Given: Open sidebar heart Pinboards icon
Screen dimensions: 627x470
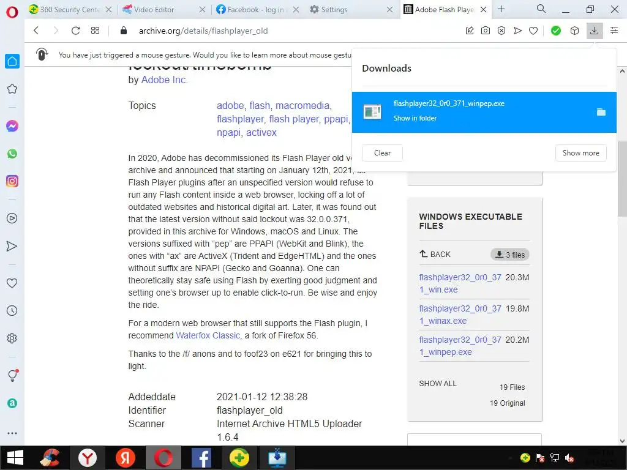Looking at the screenshot, I should point(12,283).
